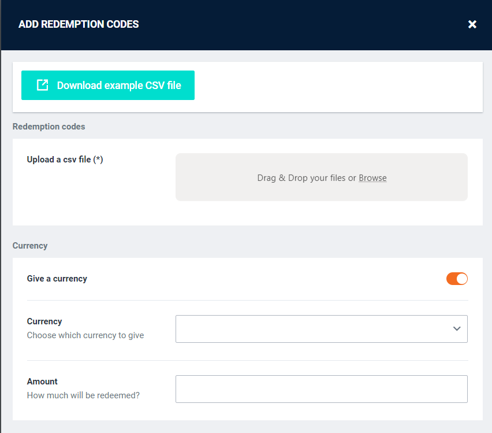Click the 'Give a currency' bold label
This screenshot has width=492, height=433.
57,279
